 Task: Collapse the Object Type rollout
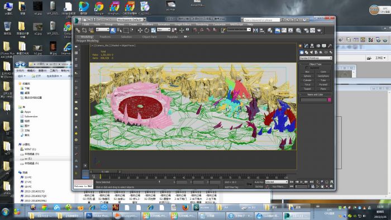click(316, 64)
